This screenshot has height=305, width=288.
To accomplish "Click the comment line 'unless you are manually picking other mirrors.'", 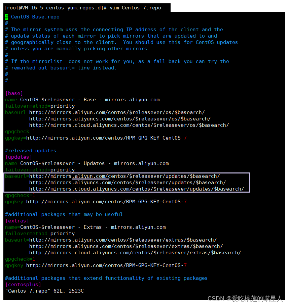I will [x=77, y=49].
